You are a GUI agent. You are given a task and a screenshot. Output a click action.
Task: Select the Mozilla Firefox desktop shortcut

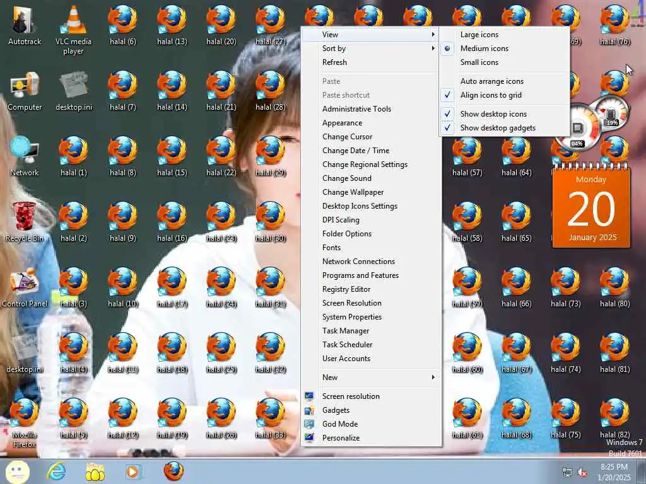coord(25,423)
